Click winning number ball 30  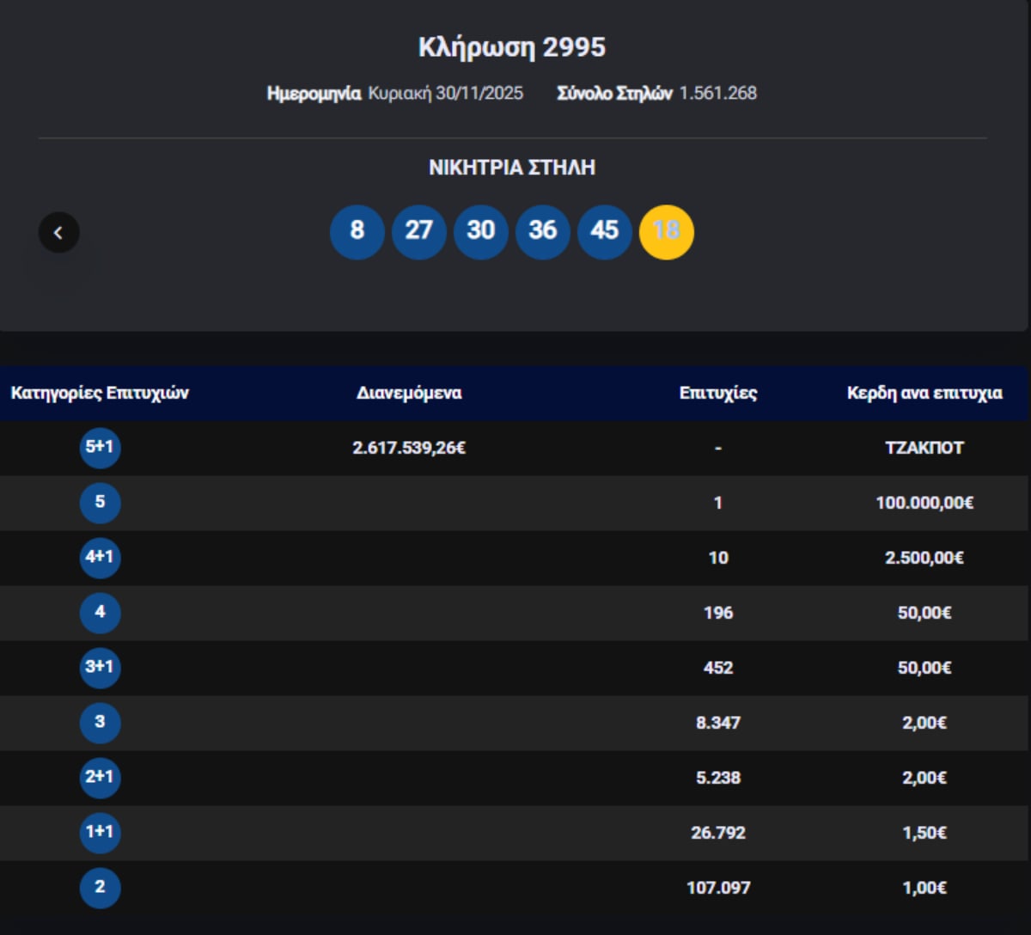point(481,232)
